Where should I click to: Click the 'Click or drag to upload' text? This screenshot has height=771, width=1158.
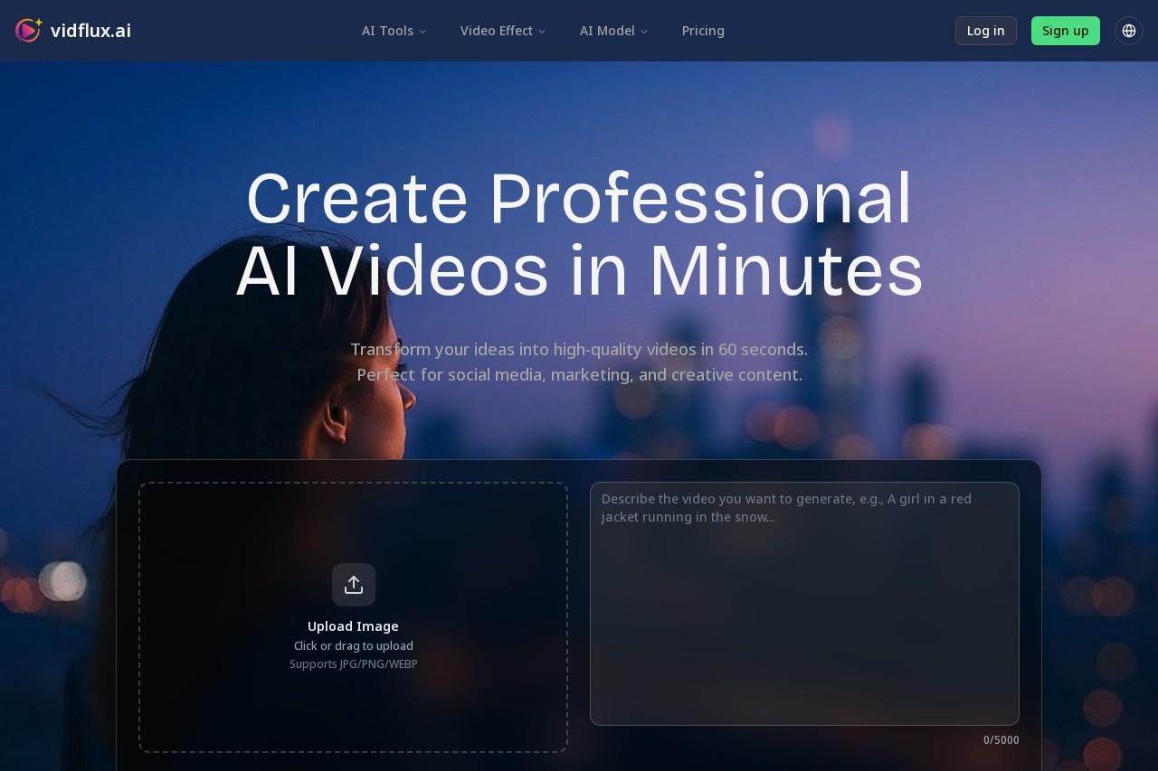click(x=353, y=645)
